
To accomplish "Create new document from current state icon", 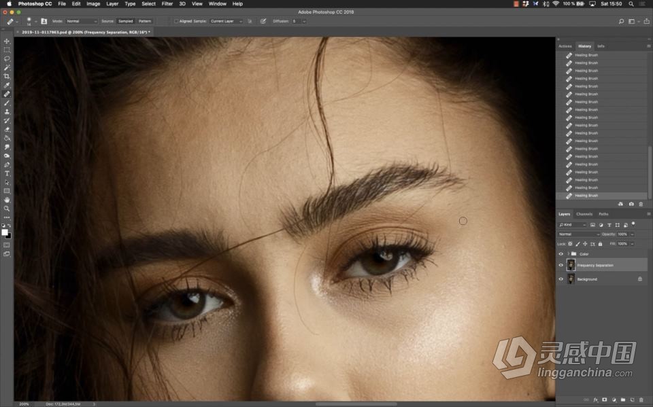I will pos(620,204).
